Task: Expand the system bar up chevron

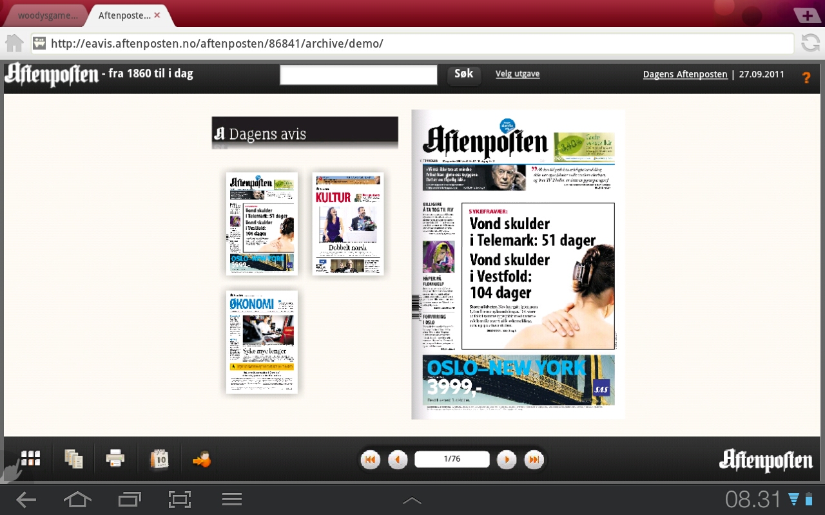Action: (412, 500)
